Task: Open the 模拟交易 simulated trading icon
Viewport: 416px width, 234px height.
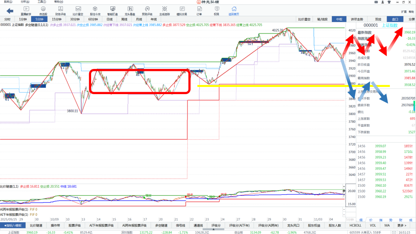Action: coord(182,11)
